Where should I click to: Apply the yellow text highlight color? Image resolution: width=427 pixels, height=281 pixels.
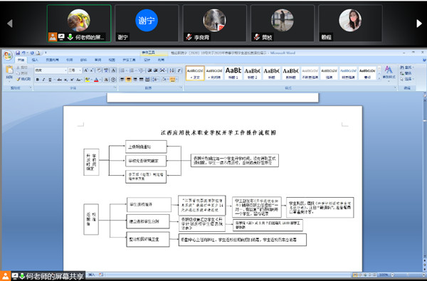click(x=87, y=80)
